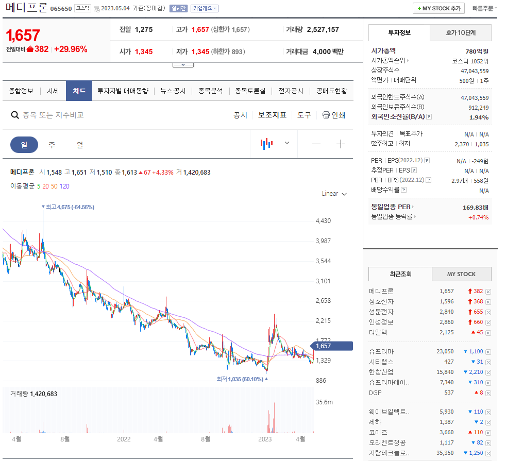Toggle the 120-day moving average
Image resolution: width=506 pixels, height=461 pixels.
coord(64,186)
